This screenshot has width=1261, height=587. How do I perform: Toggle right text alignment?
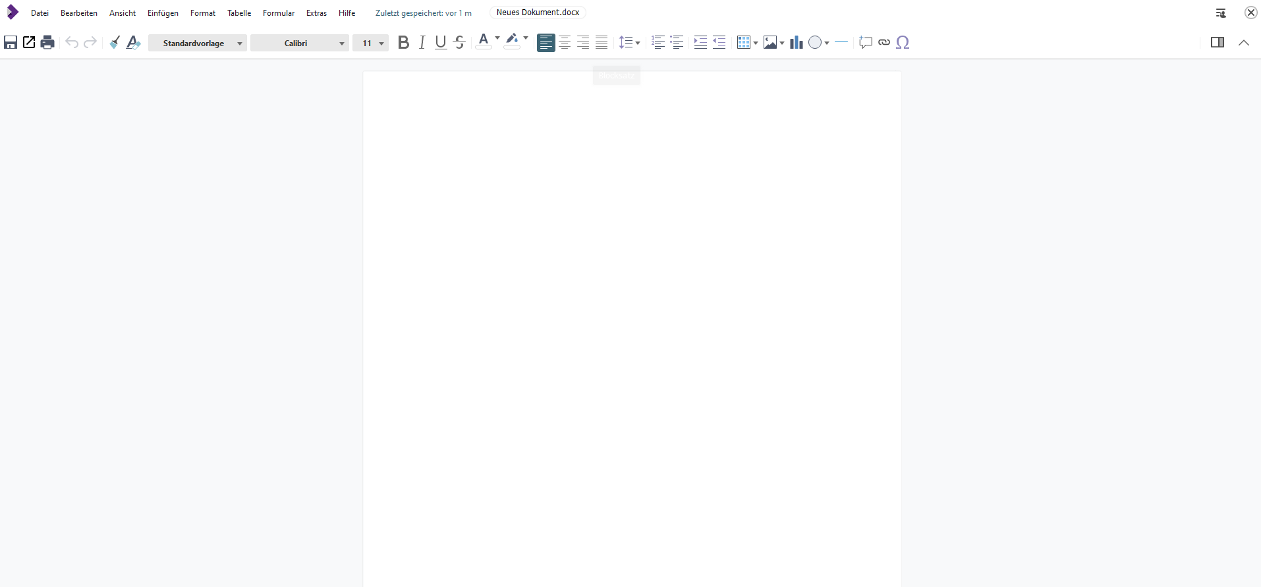[x=583, y=43]
